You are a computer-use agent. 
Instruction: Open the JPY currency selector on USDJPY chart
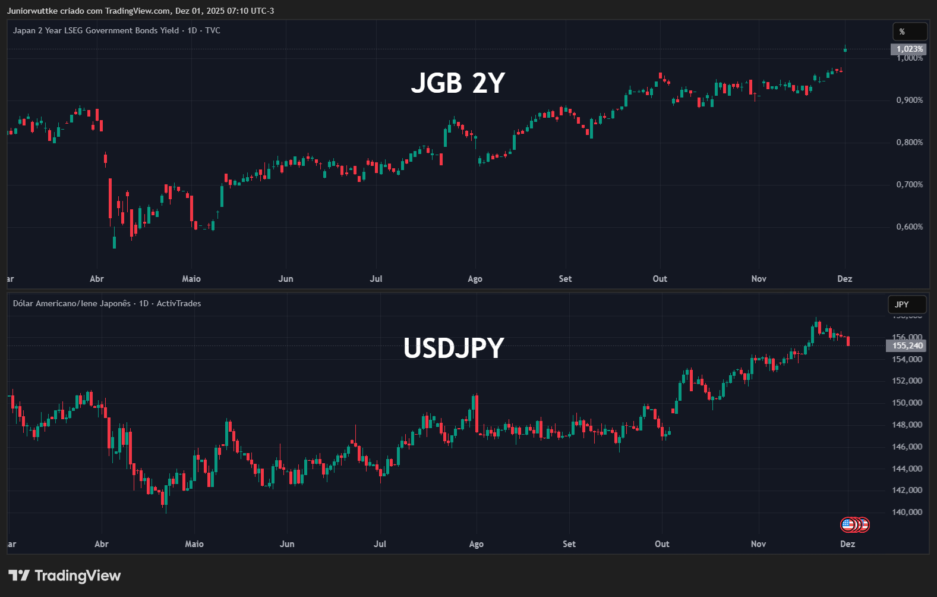click(x=907, y=304)
